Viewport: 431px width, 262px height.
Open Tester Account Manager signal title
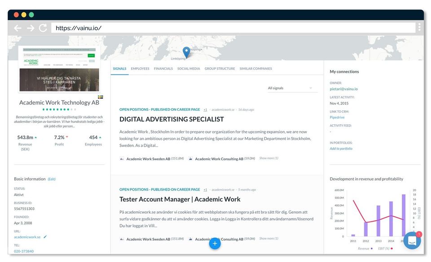click(180, 199)
